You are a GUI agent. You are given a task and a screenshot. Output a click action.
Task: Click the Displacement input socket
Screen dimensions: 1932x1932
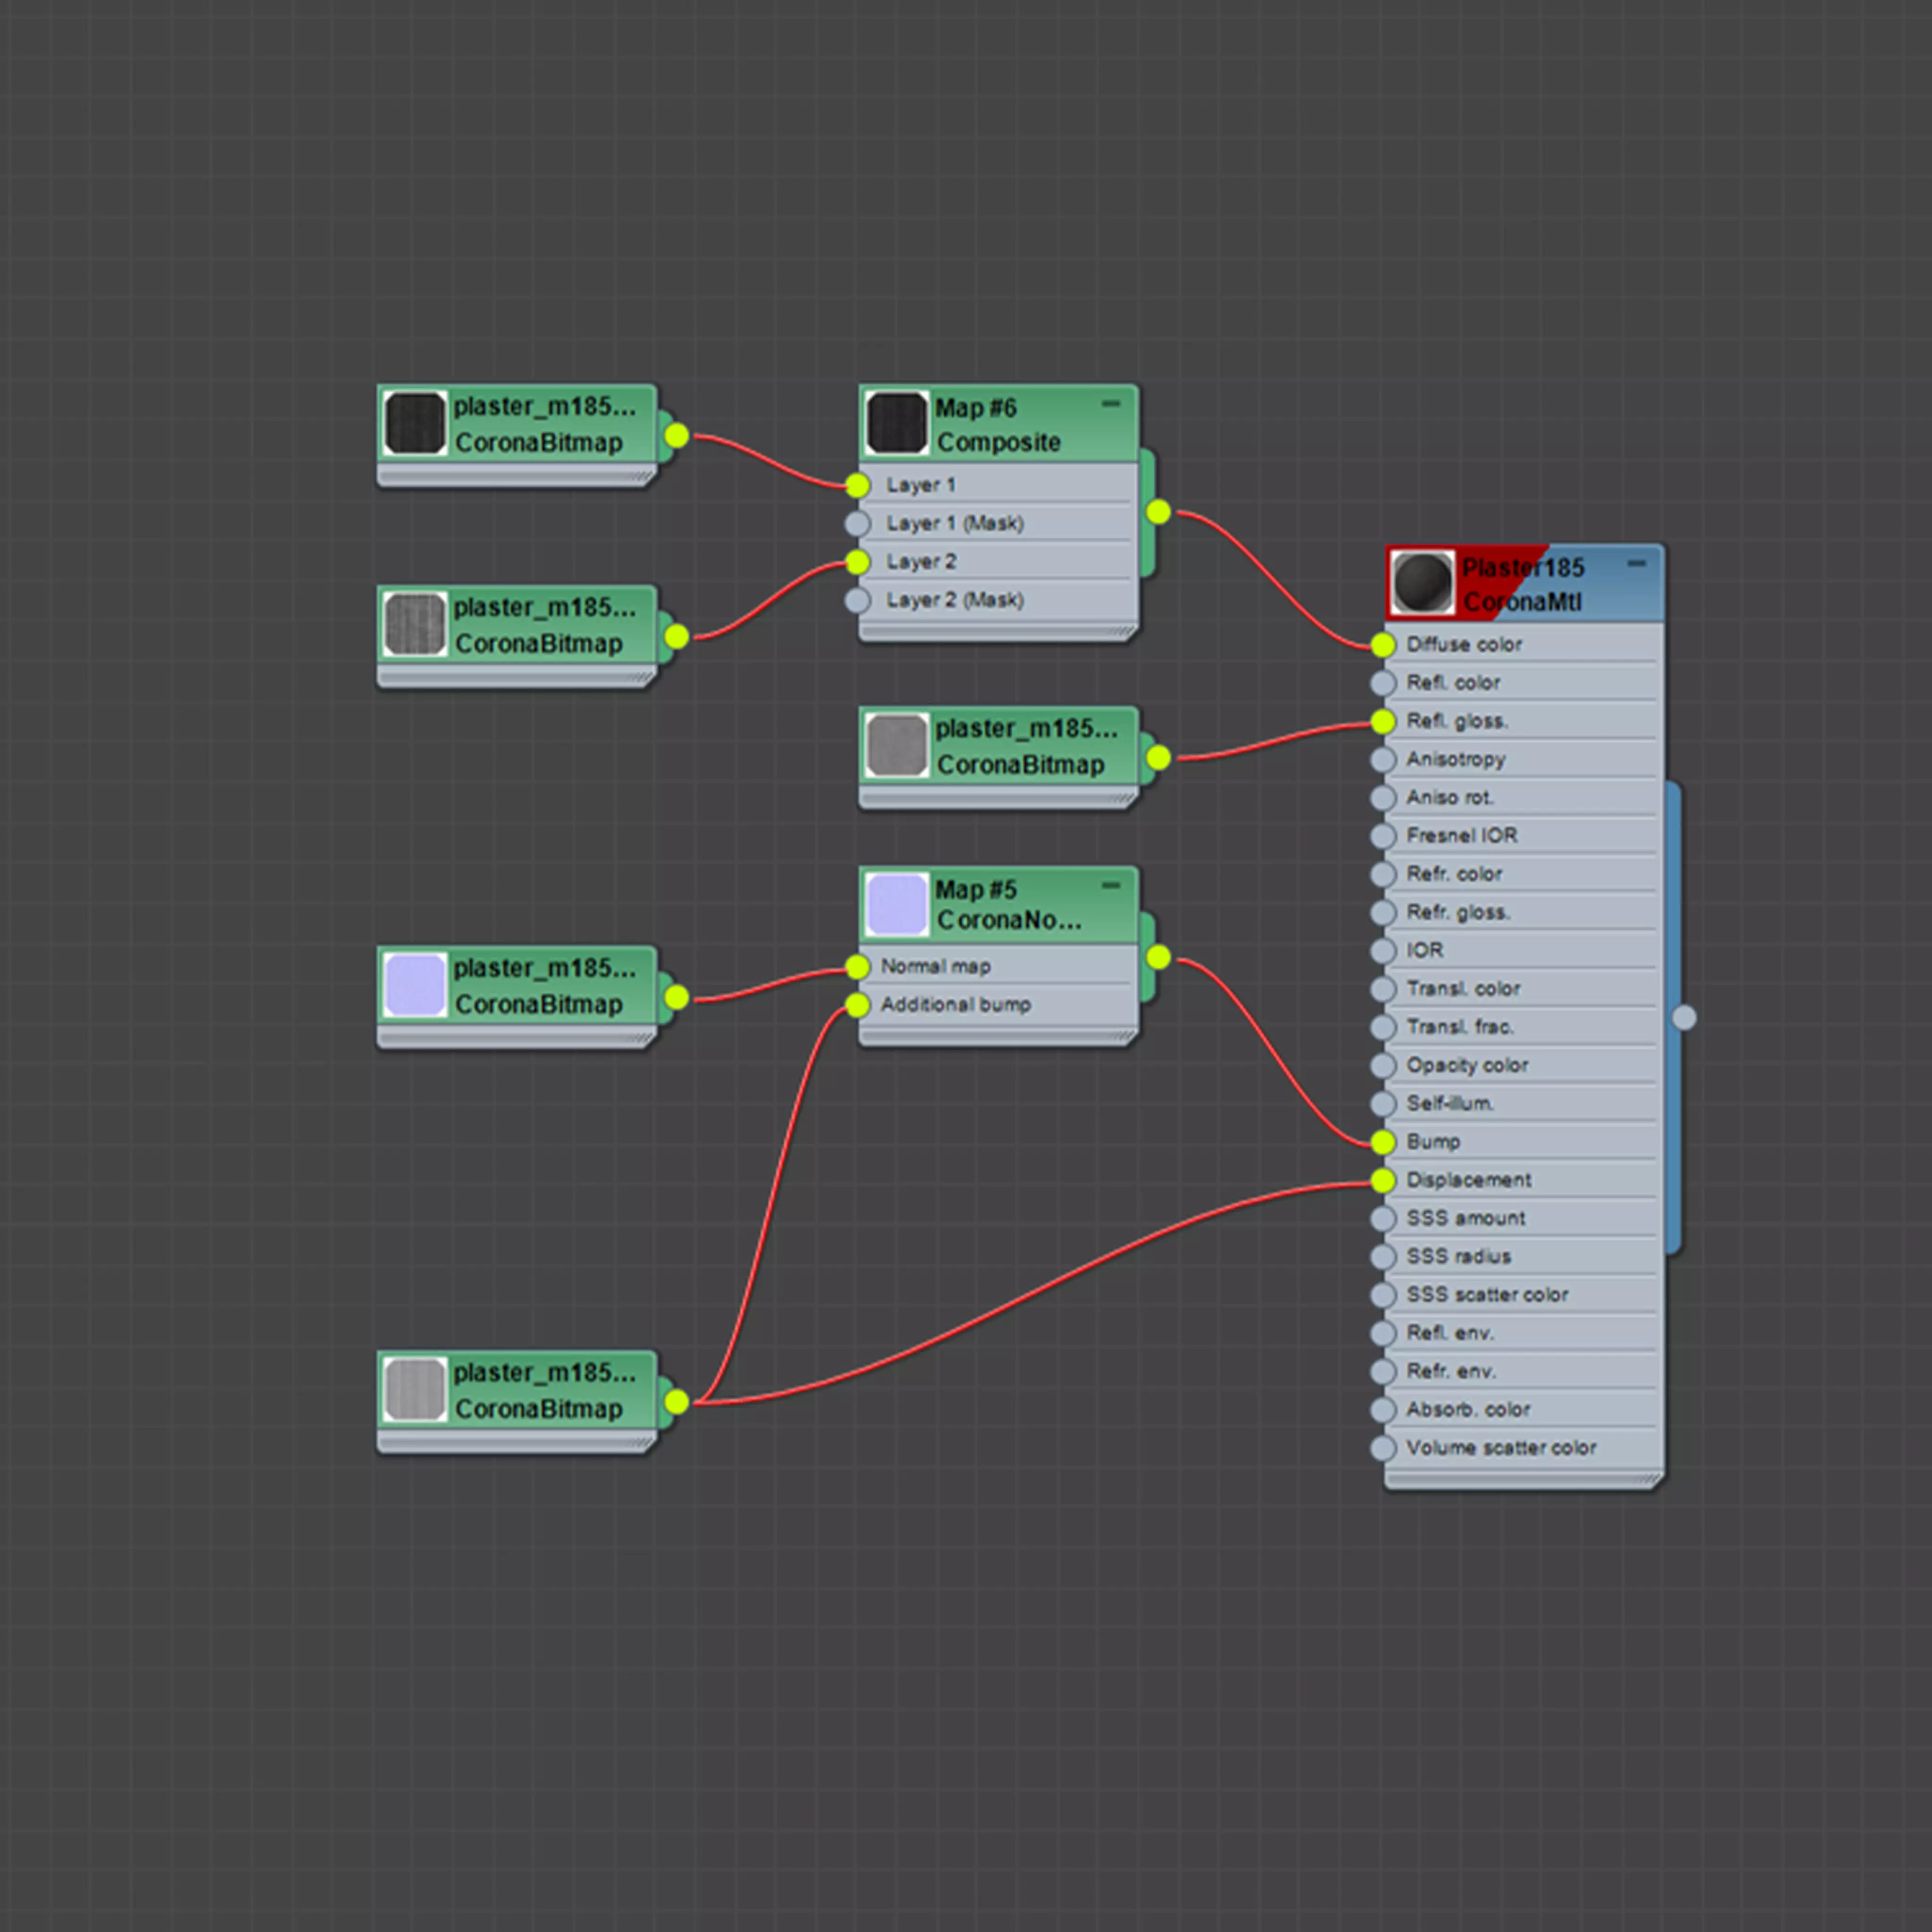point(1383,1181)
